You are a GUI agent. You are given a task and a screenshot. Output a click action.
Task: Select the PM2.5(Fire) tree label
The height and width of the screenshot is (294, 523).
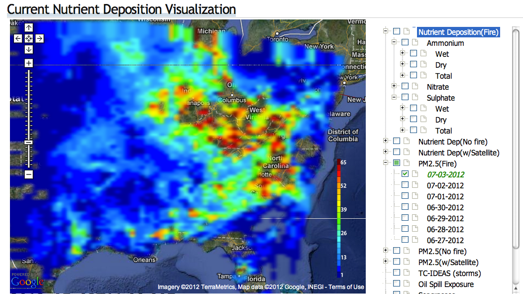(x=437, y=164)
